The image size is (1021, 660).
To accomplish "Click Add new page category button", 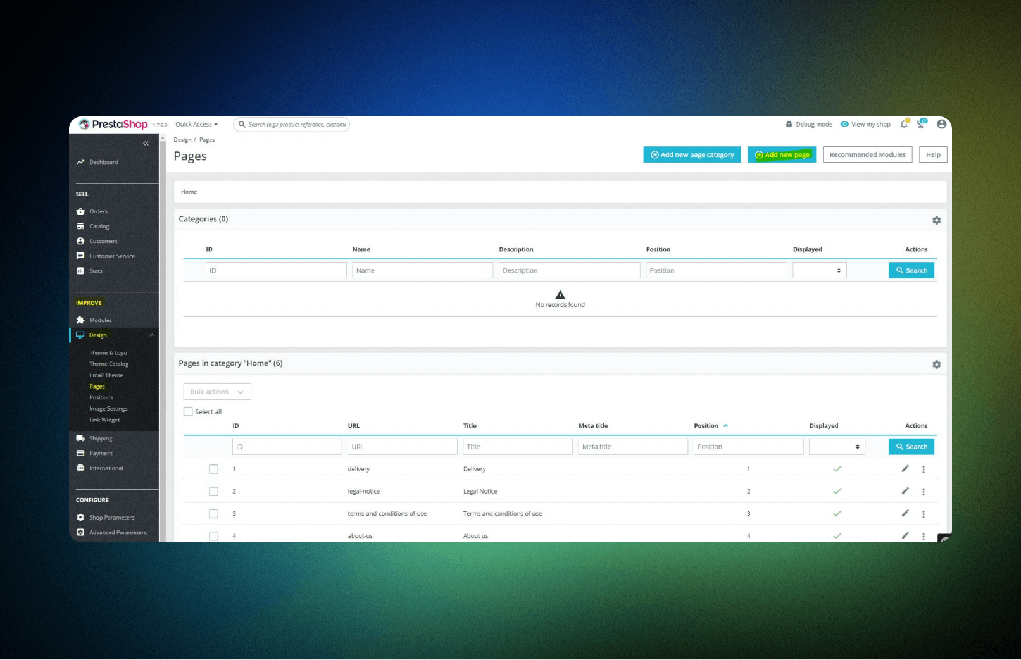I will pos(692,154).
